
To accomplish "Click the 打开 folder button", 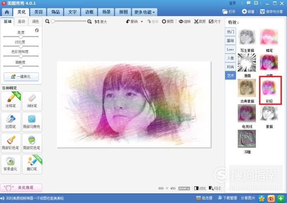I will [x=229, y=12].
